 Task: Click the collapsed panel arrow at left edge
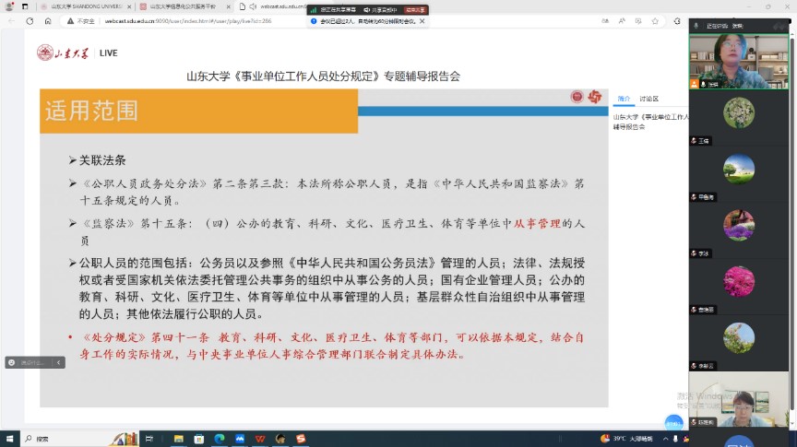pyautogui.click(x=60, y=362)
